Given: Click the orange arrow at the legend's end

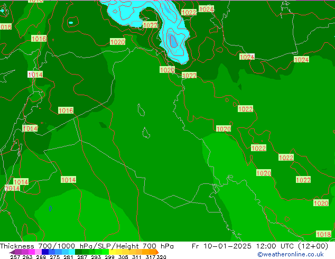Looking at the screenshot, I should [157, 252].
